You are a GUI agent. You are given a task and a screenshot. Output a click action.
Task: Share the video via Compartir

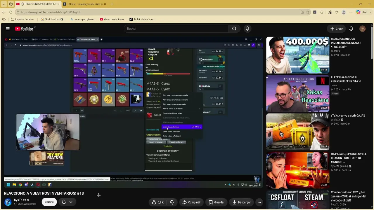(x=191, y=202)
